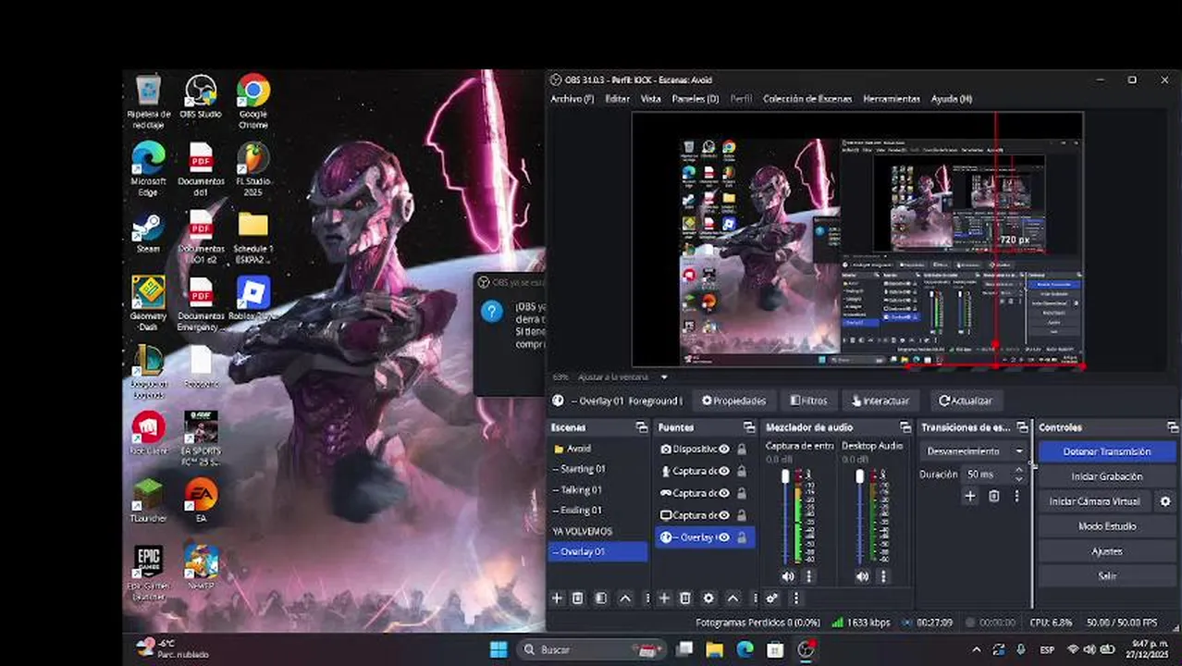Open Colección de Escenas menu
The height and width of the screenshot is (666, 1182).
coord(808,99)
